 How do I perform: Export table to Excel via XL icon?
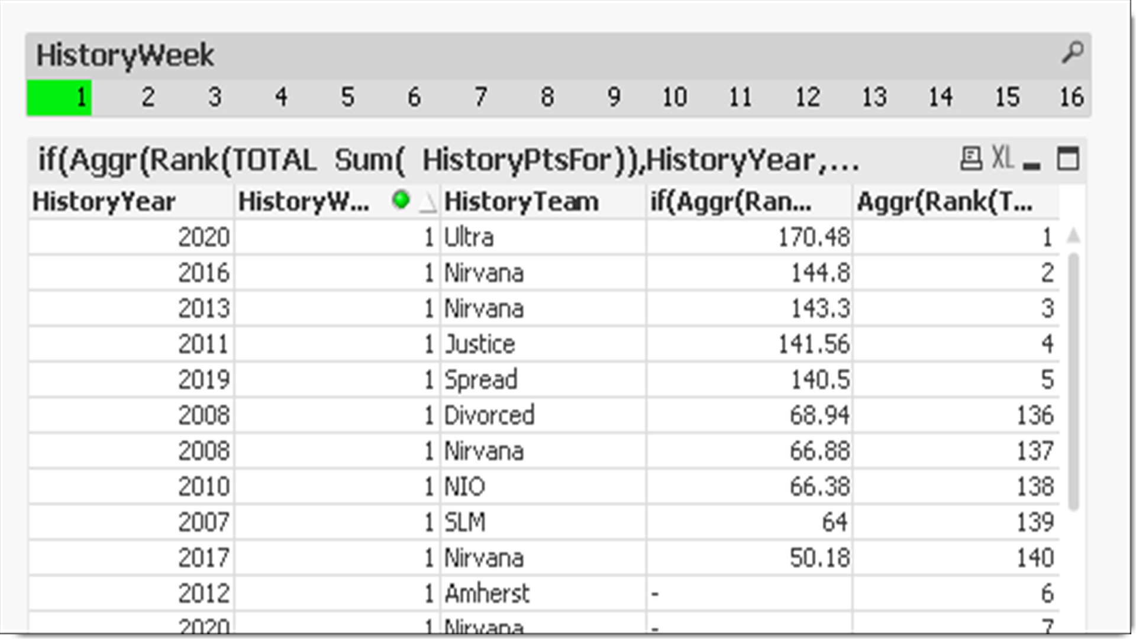click(1002, 159)
